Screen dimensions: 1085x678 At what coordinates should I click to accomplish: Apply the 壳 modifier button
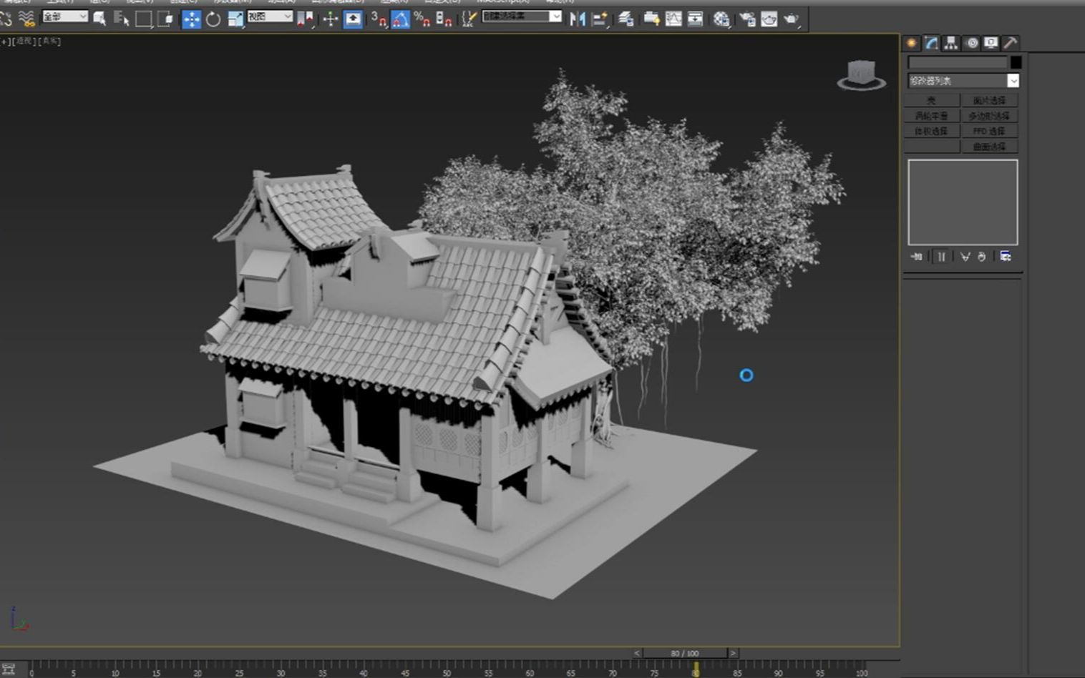931,101
